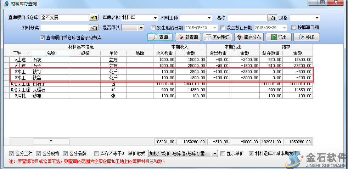Uncheck the 区分工种 checkbox
348x169 pixels.
pyautogui.click(x=12, y=153)
